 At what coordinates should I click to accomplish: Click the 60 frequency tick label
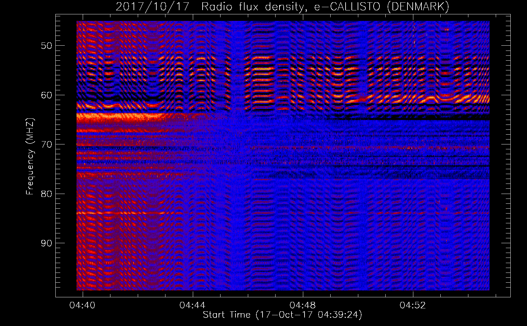click(x=47, y=95)
